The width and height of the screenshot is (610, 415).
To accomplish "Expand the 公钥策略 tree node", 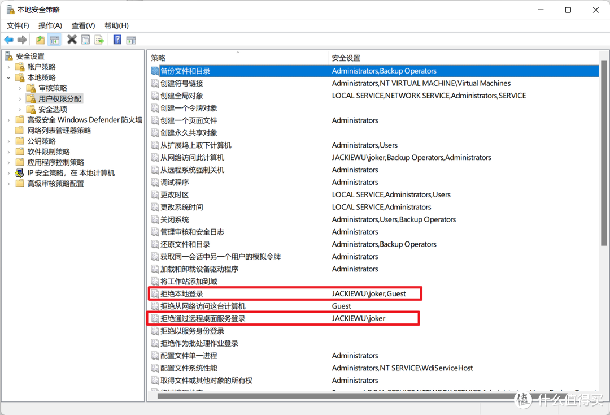I will click(x=9, y=141).
